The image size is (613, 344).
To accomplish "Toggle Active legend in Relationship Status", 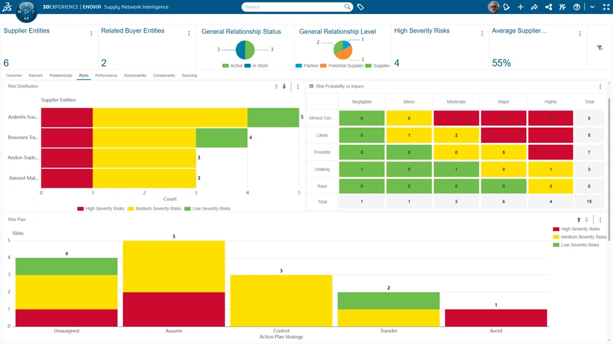I will coord(232,66).
